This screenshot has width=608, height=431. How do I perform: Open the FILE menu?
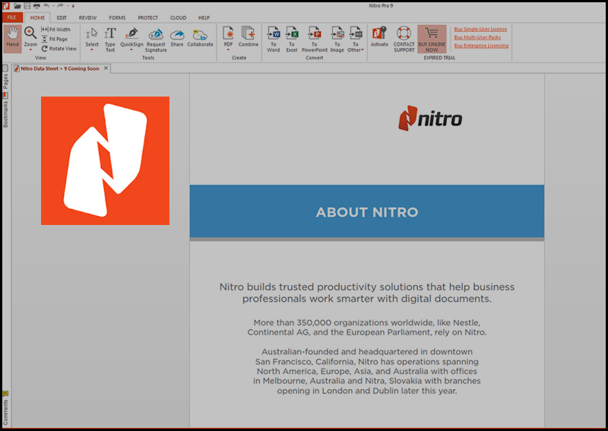click(11, 17)
